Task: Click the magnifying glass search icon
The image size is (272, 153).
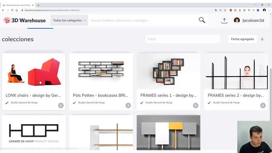Action: [x=202, y=20]
